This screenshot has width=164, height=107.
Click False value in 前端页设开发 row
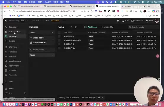point(91,37)
